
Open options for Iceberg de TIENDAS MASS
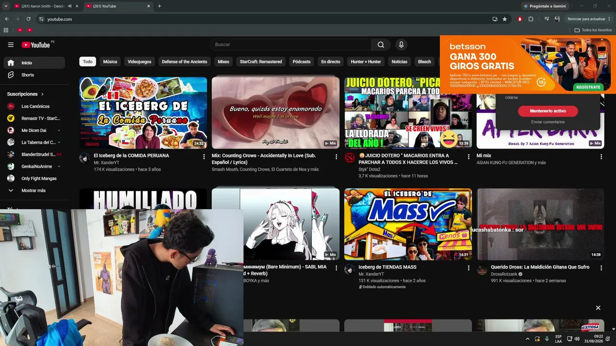click(468, 268)
